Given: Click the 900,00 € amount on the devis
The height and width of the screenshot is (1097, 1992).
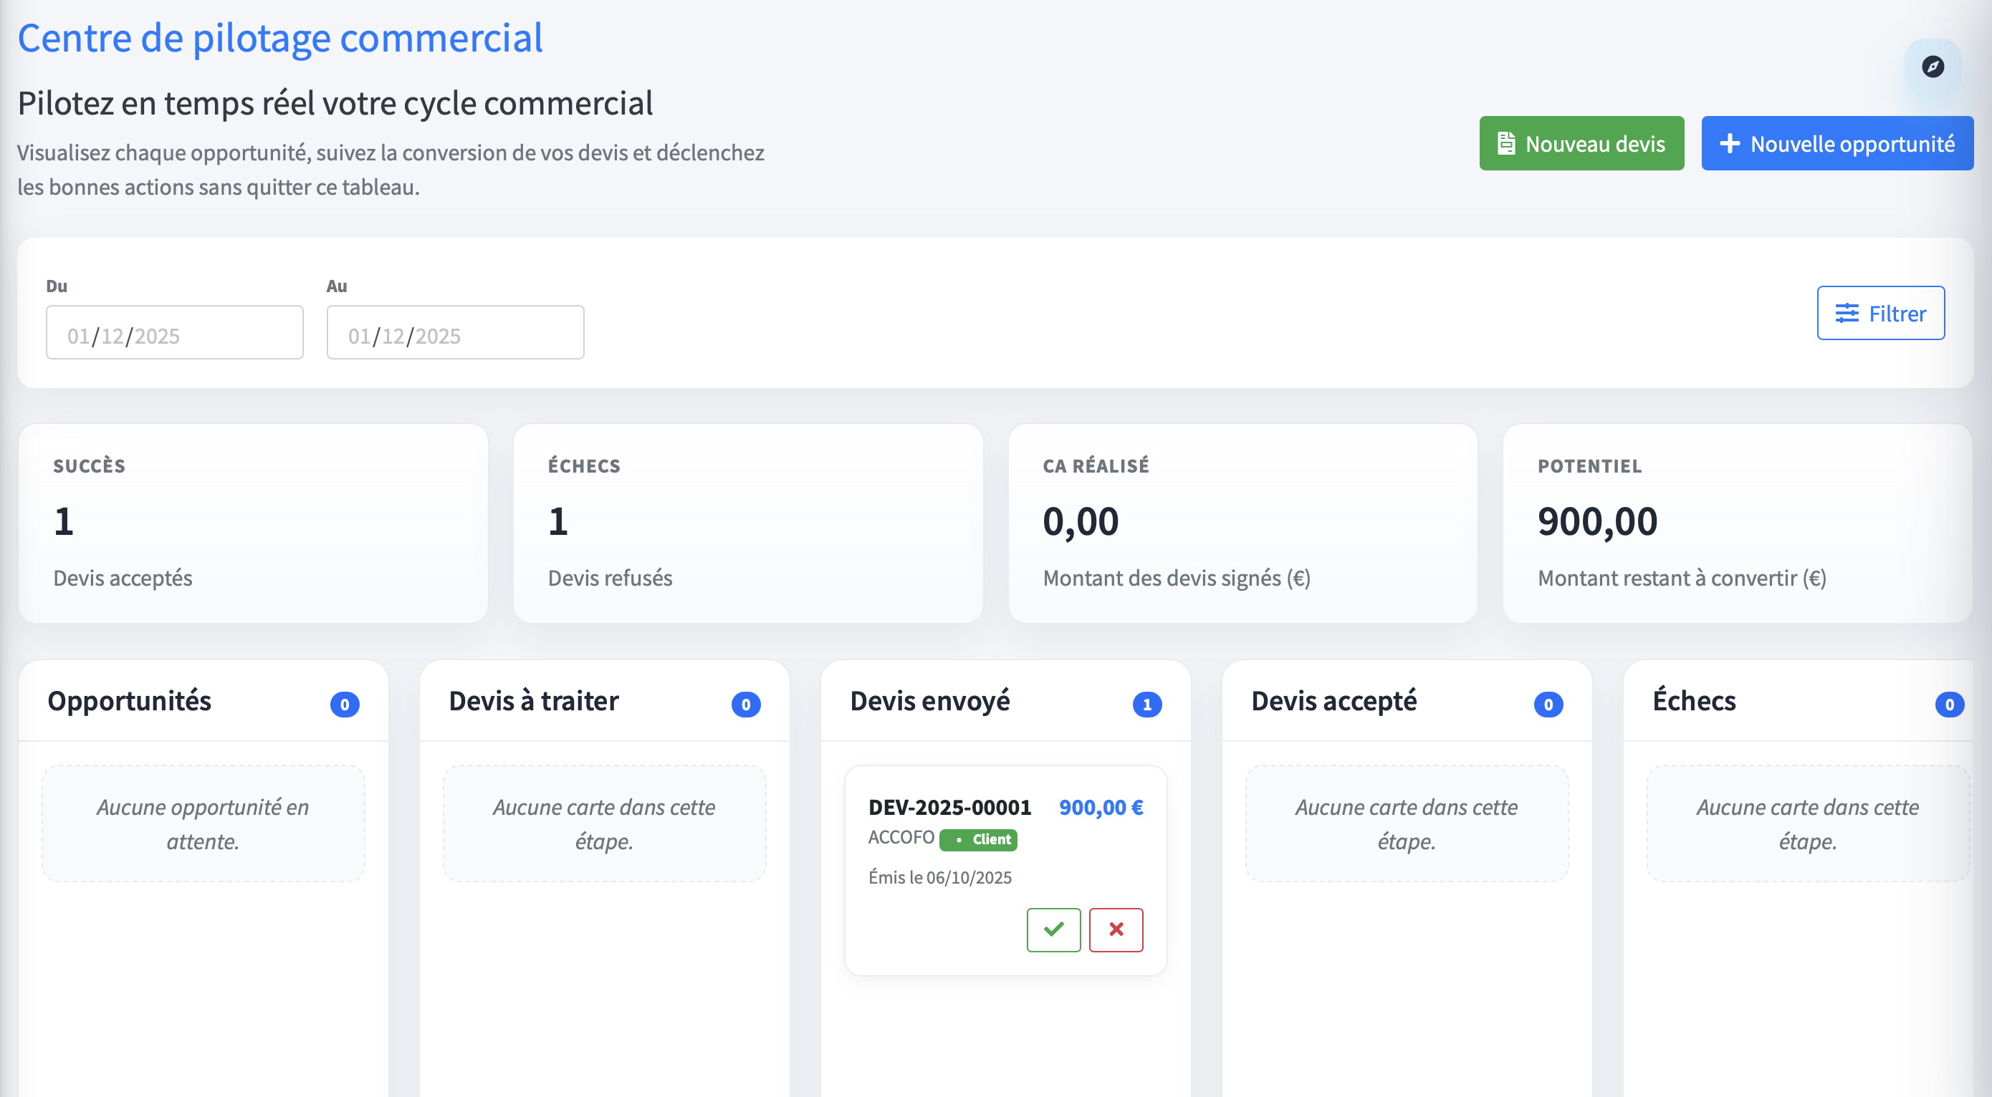Looking at the screenshot, I should coord(1101,806).
